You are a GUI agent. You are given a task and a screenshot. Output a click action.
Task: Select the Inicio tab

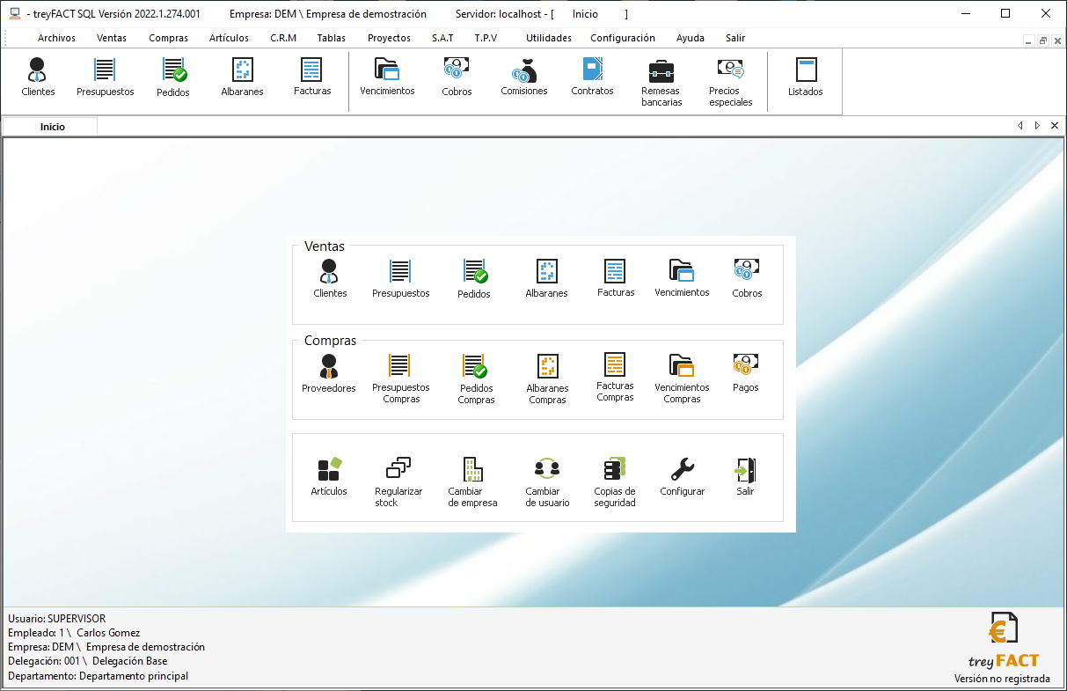pos(51,127)
